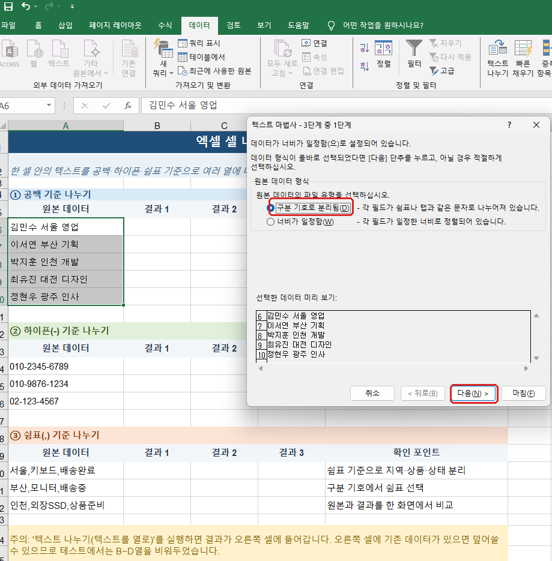Open the Undo history dropdown arrow
552x561 pixels.
click(36, 7)
